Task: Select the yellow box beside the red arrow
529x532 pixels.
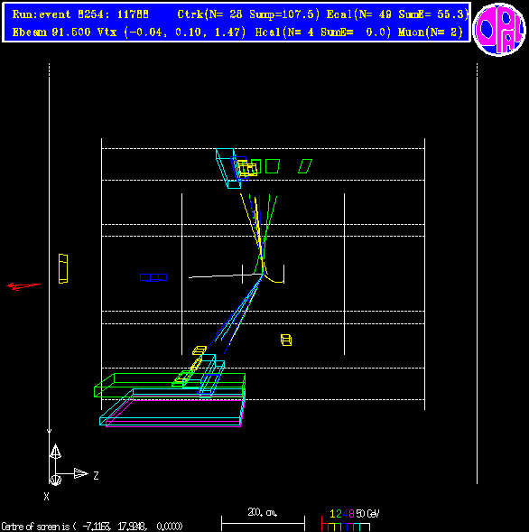Action: [63, 268]
